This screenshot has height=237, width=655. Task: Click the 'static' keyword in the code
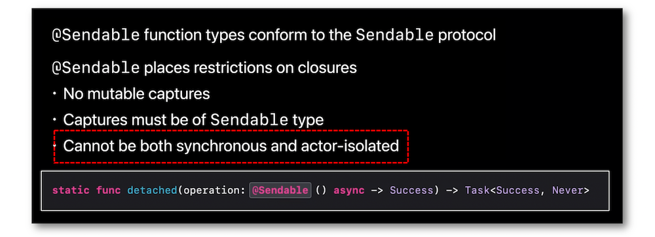[71, 191]
